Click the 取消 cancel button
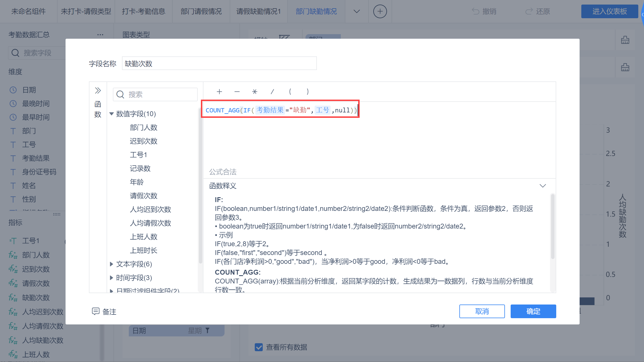 pyautogui.click(x=482, y=311)
